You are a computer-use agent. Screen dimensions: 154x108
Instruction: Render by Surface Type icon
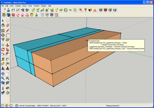coord(4,15)
